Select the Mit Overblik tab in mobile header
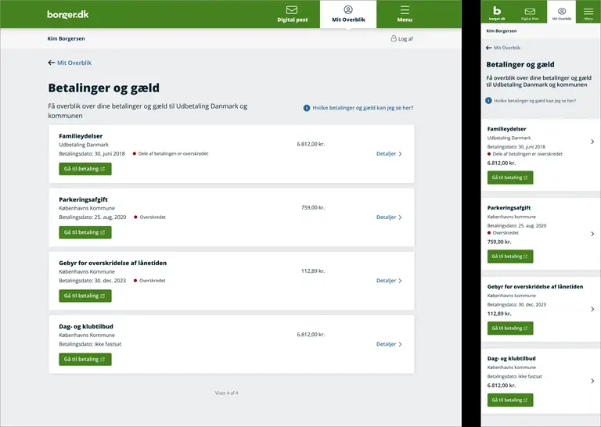This screenshot has width=601, height=427. [x=561, y=13]
